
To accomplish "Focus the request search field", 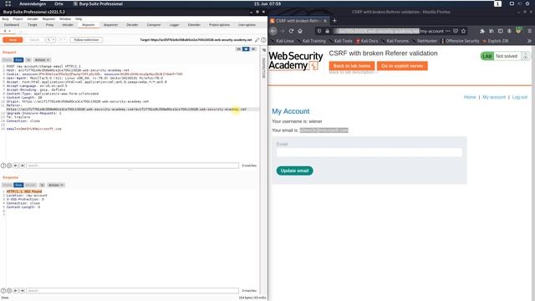I will tap(132, 166).
